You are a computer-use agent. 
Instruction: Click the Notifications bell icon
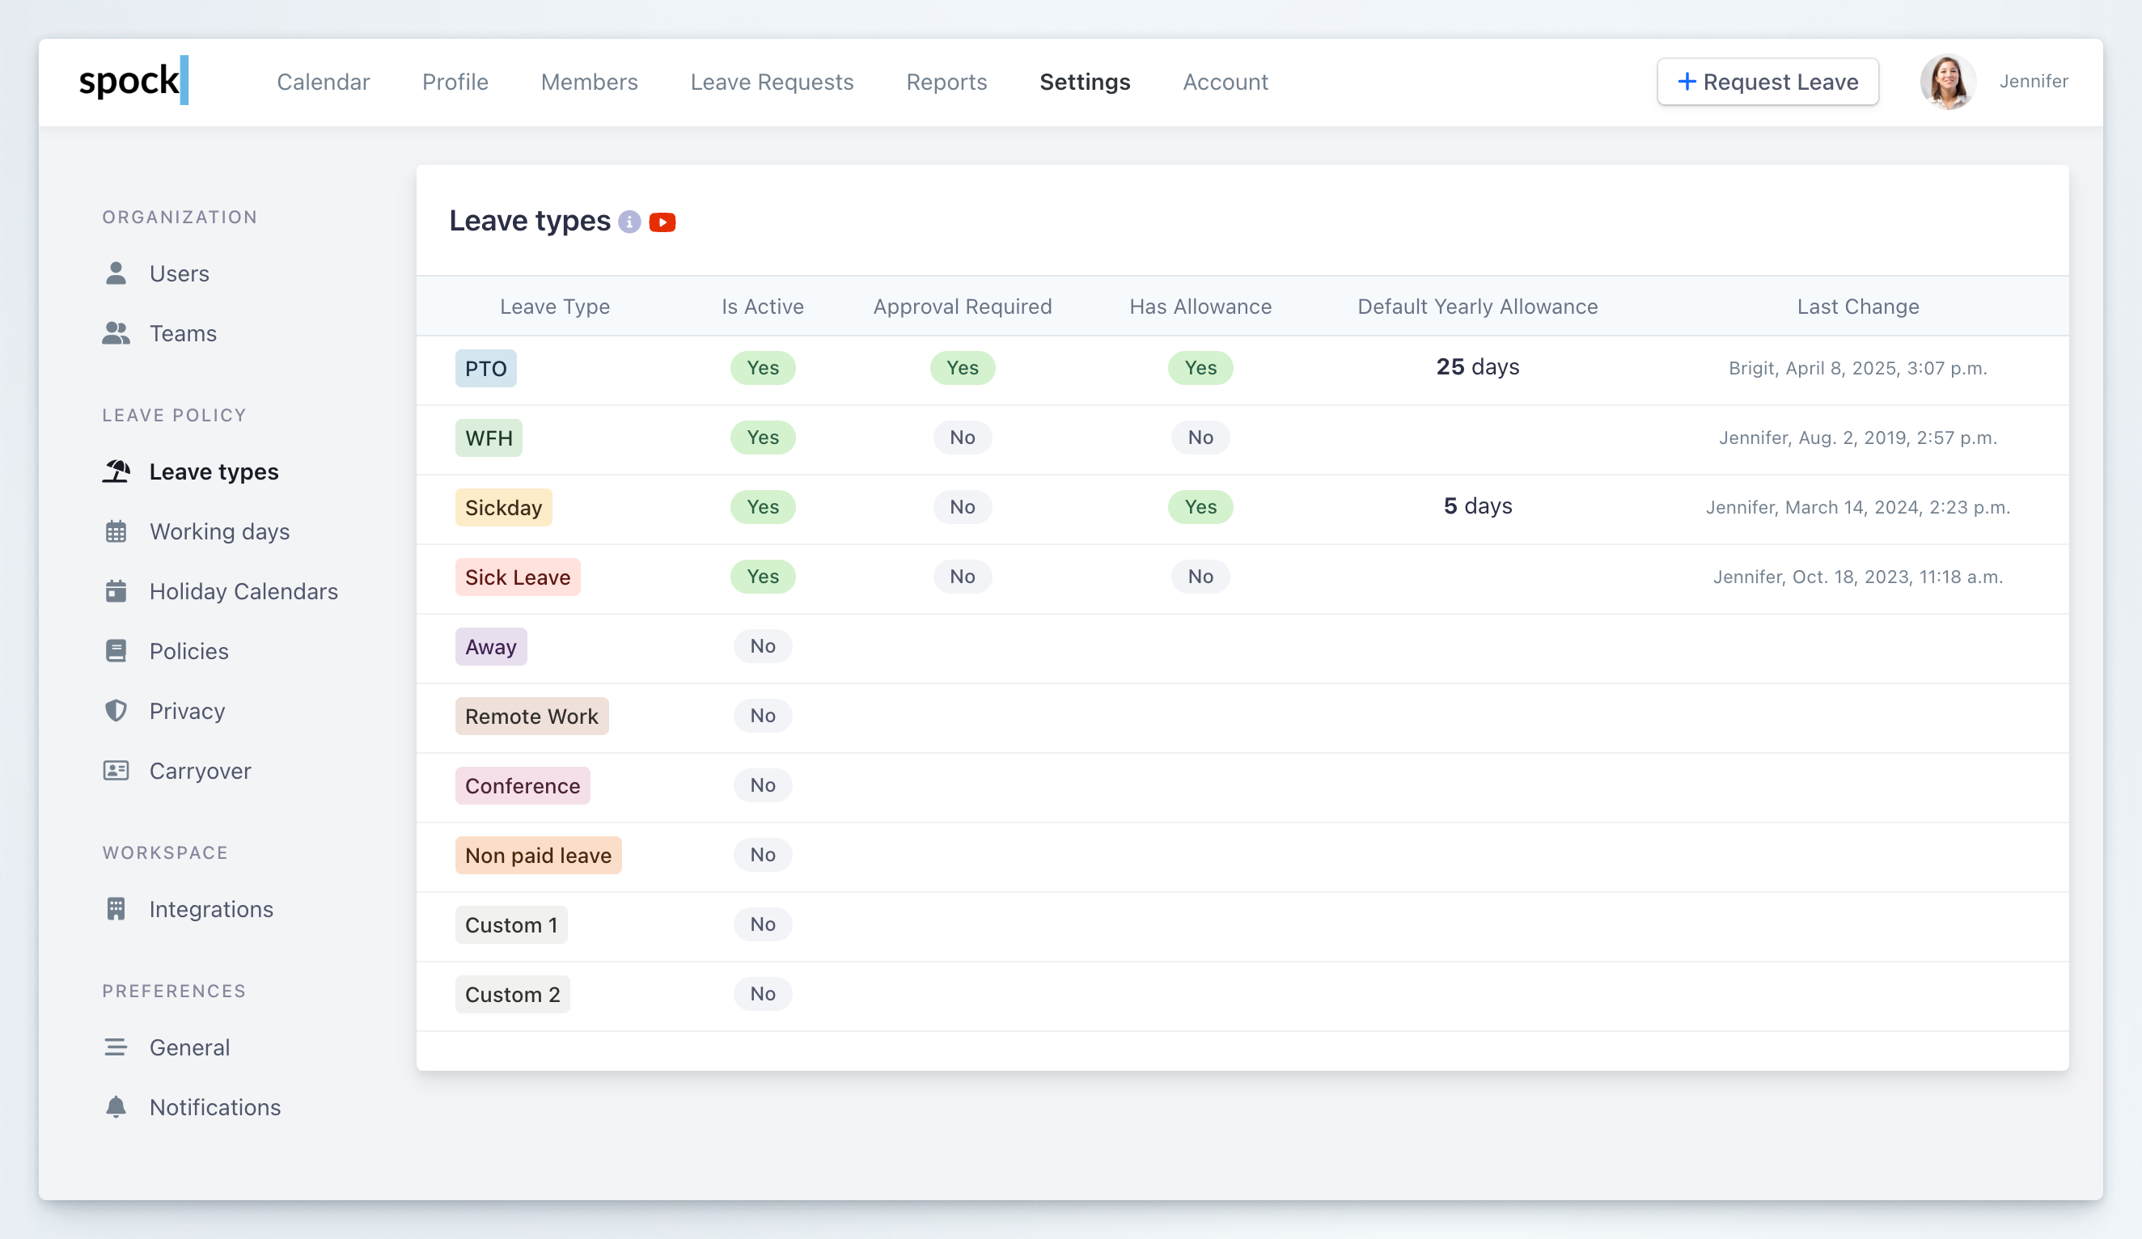(116, 1106)
